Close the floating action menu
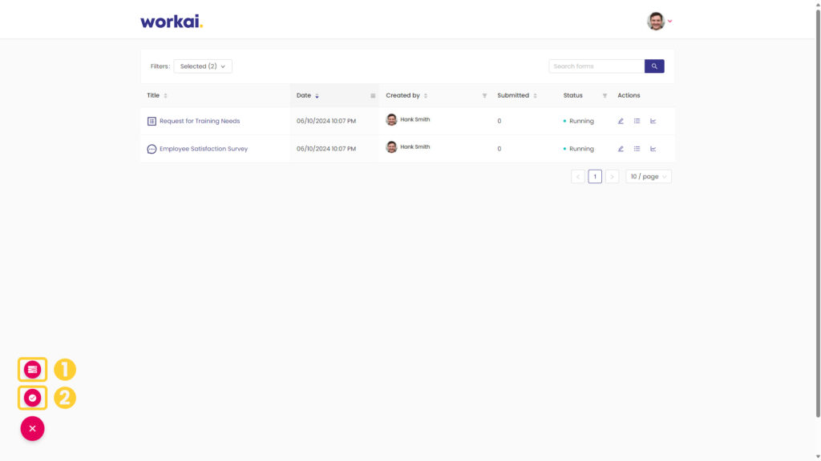Image resolution: width=821 pixels, height=461 pixels. (x=32, y=429)
